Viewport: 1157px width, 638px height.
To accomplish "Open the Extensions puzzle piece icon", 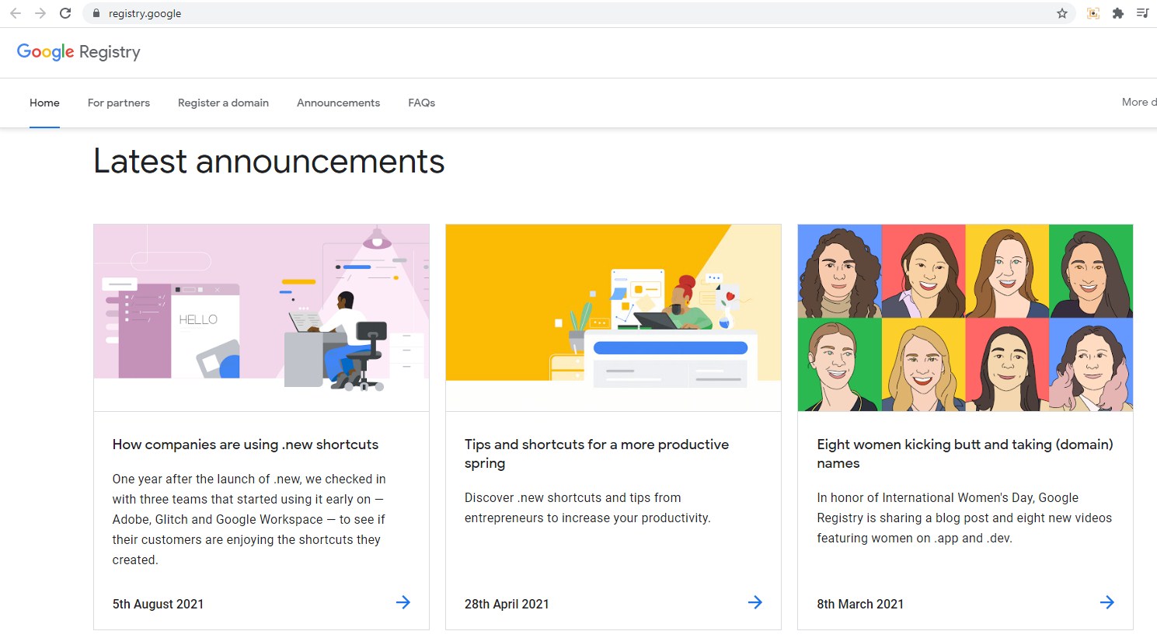I will click(1118, 13).
